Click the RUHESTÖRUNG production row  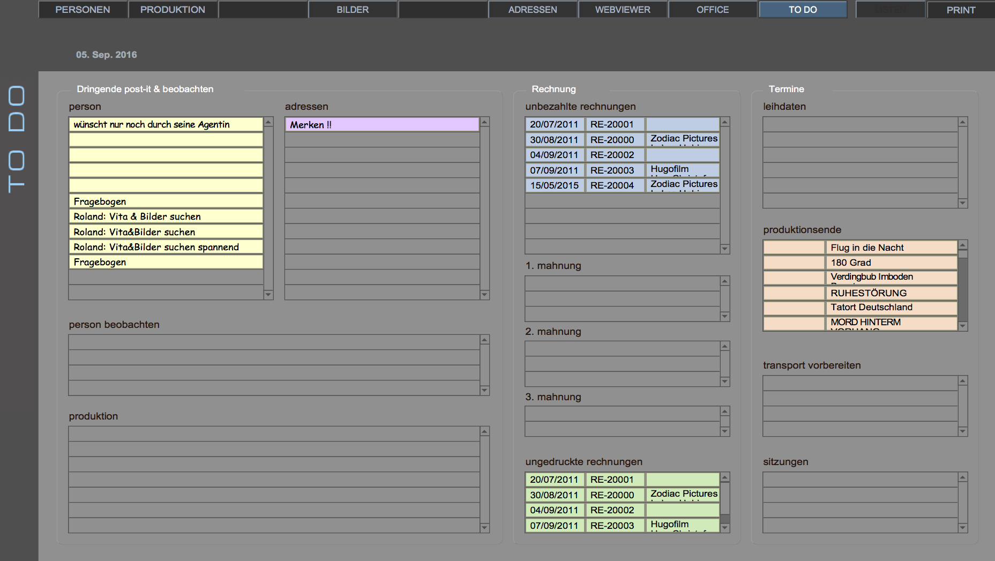coord(892,293)
